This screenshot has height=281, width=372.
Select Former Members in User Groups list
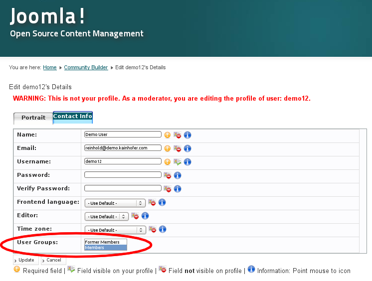[102, 242]
